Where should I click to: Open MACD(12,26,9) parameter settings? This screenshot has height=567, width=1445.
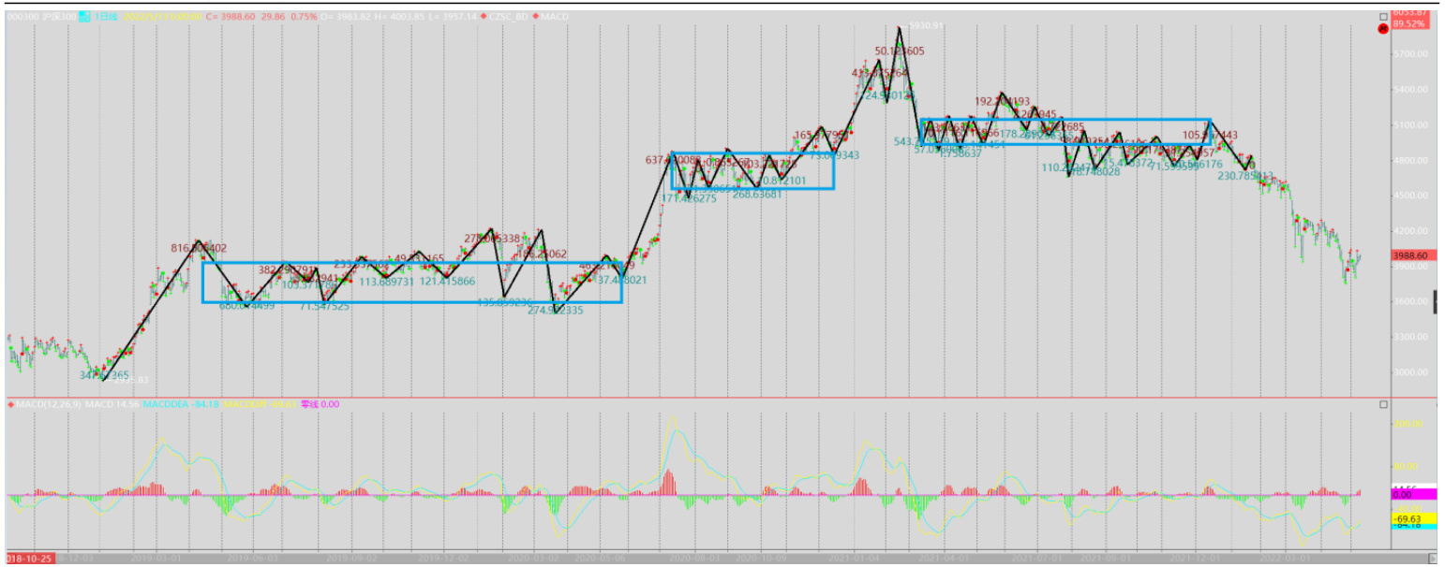point(49,404)
